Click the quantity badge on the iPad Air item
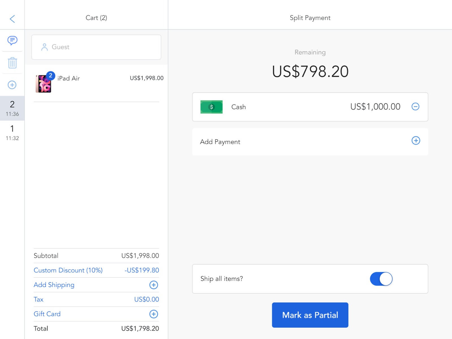Screen dimensions: 452x339 pyautogui.click(x=51, y=75)
